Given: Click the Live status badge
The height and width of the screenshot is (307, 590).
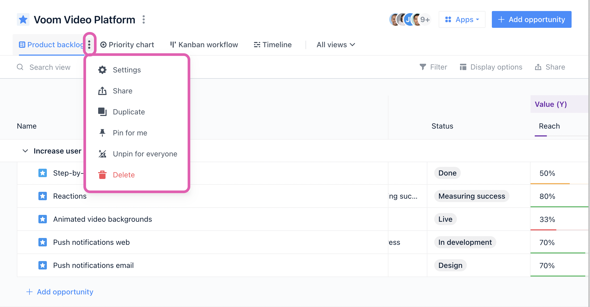Looking at the screenshot, I should (445, 219).
